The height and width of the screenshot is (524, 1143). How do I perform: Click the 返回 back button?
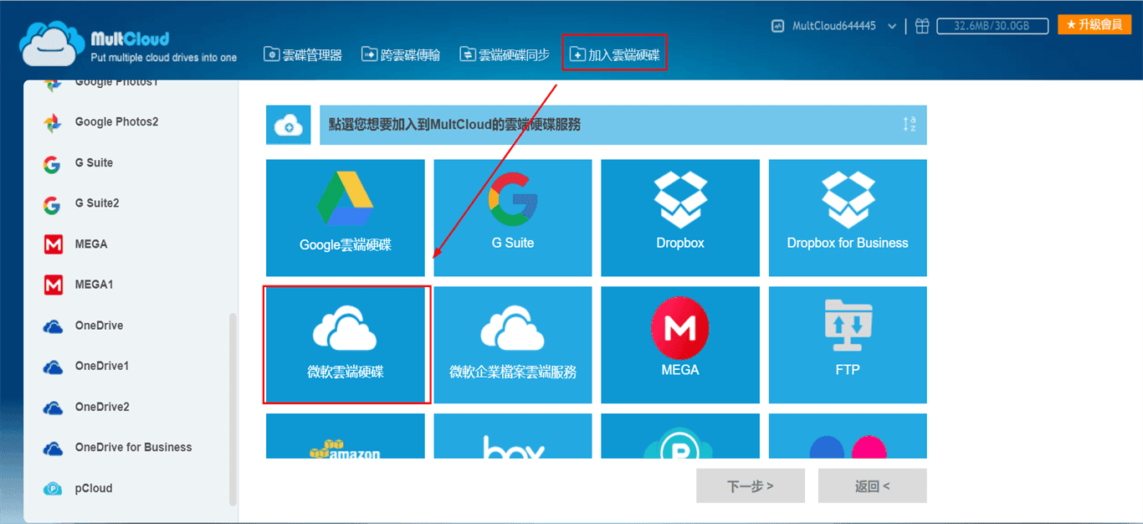click(x=873, y=485)
